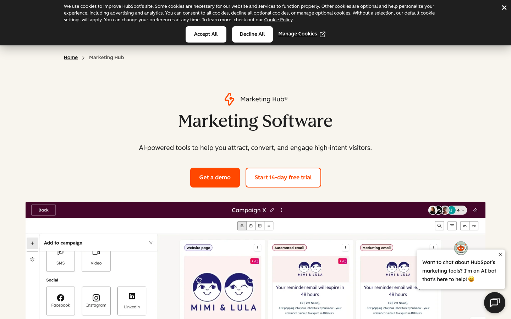The height and width of the screenshot is (319, 511).
Task: Click Get a demo button
Action: [x=215, y=178]
